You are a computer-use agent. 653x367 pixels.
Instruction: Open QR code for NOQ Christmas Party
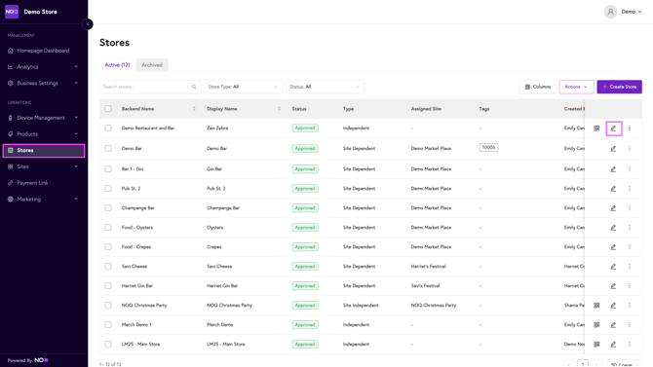click(596, 306)
